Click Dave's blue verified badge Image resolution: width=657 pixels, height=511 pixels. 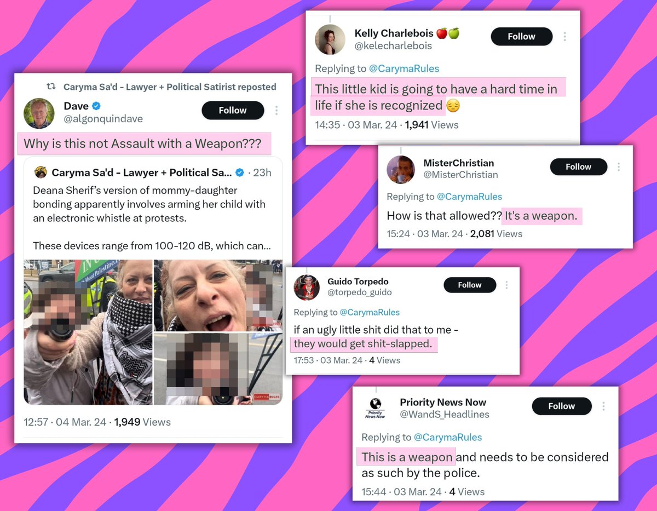tap(97, 106)
